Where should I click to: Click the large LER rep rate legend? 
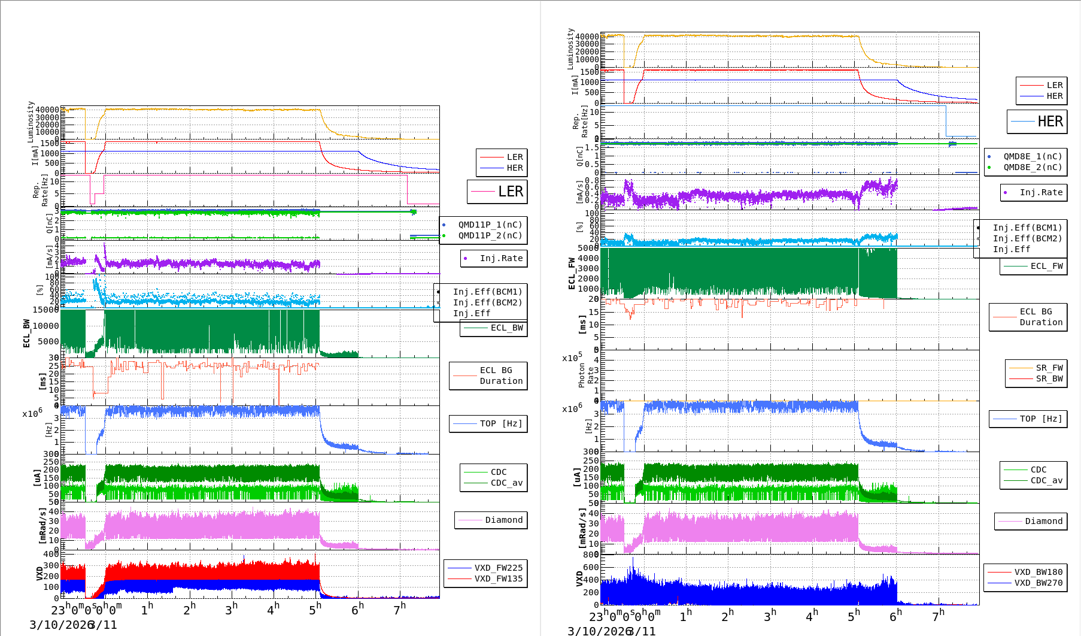tap(497, 192)
